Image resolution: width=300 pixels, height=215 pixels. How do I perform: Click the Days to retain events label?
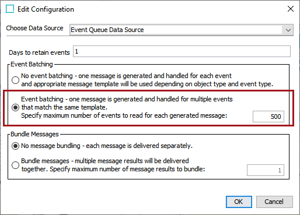[x=39, y=52]
